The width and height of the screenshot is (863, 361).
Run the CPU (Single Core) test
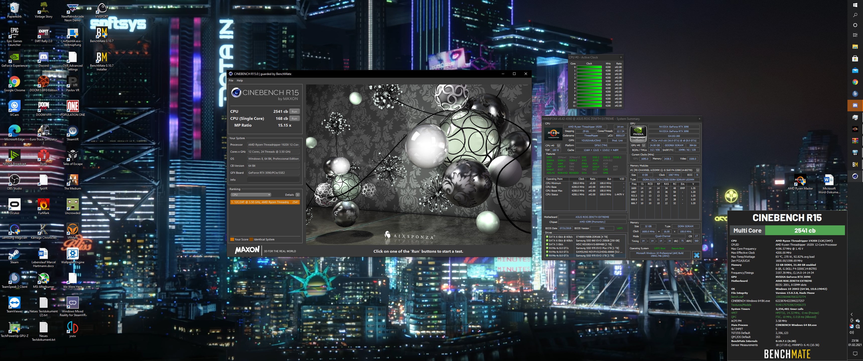coord(294,119)
